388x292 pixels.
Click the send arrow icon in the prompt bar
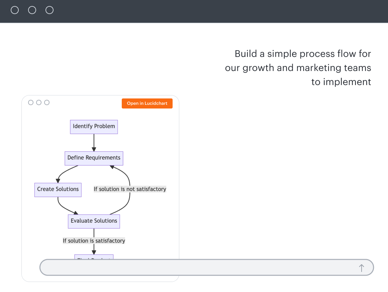361,268
